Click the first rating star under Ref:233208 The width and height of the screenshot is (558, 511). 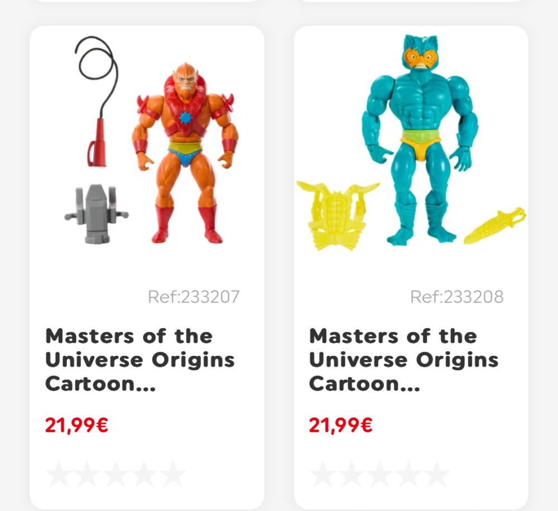(x=322, y=474)
